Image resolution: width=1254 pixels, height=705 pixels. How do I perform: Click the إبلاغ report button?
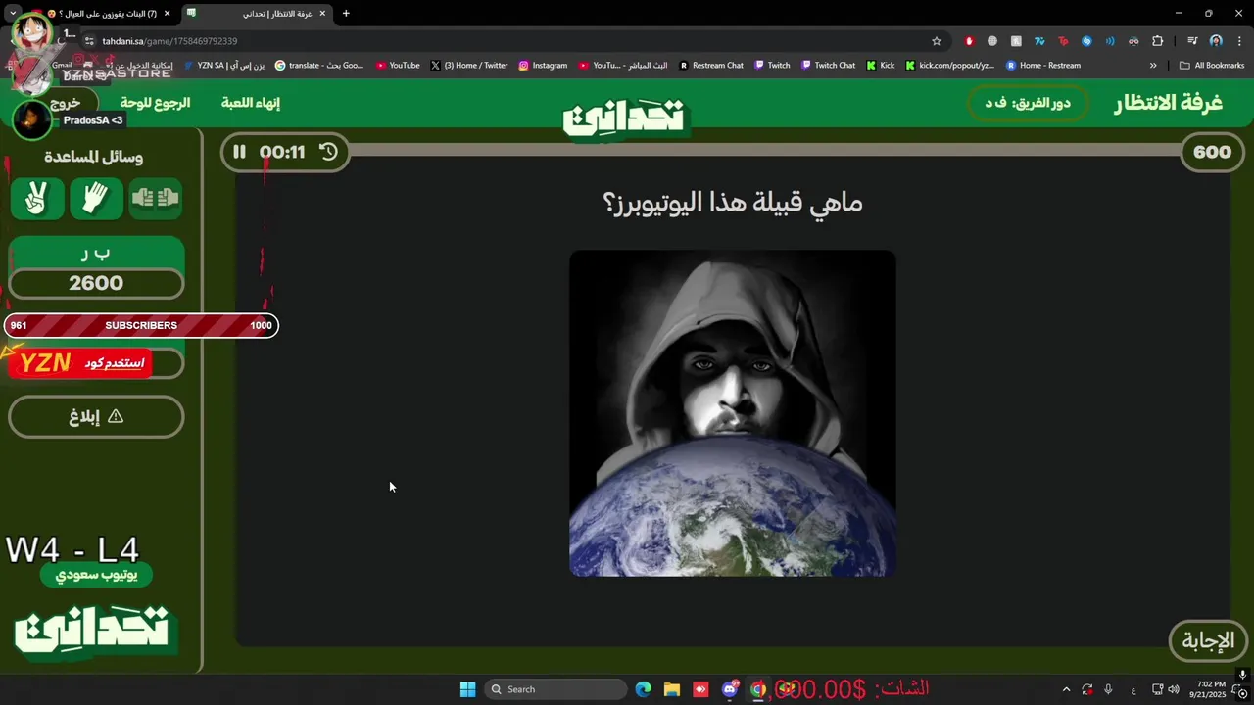96,416
